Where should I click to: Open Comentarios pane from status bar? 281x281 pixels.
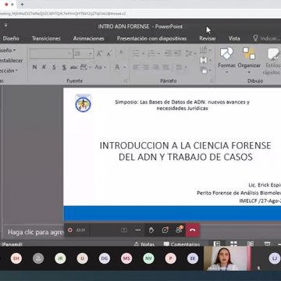point(182,244)
